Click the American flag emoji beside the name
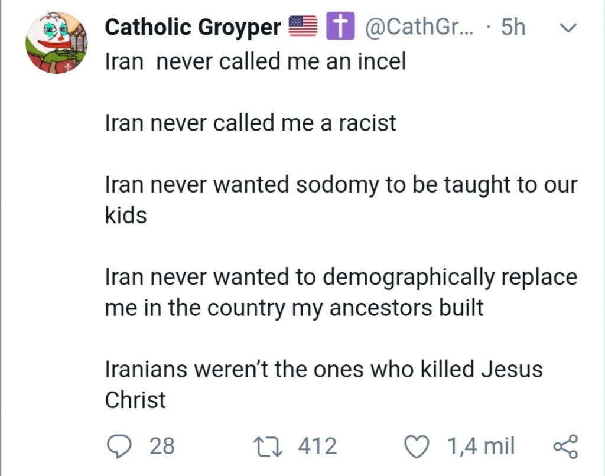Viewport: 605px width, 476px height. (x=303, y=26)
